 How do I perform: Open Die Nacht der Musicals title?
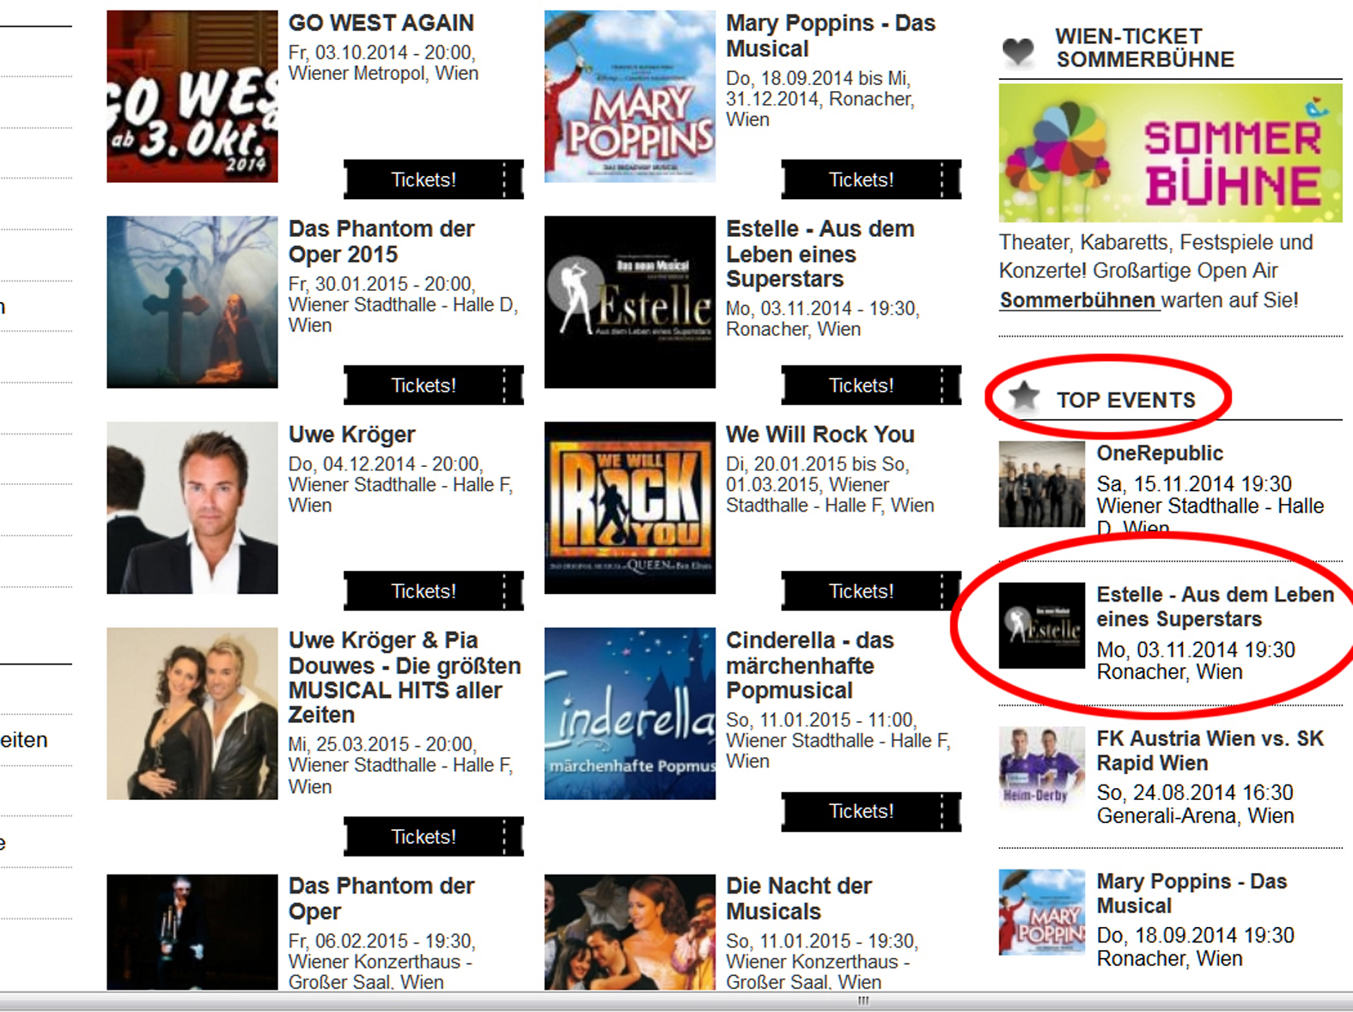[799, 899]
